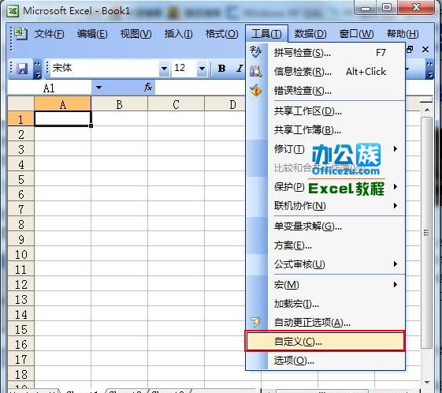The height and width of the screenshot is (393, 442).
Task: Expand toolbar options next to Save icon
Action: 37,69
